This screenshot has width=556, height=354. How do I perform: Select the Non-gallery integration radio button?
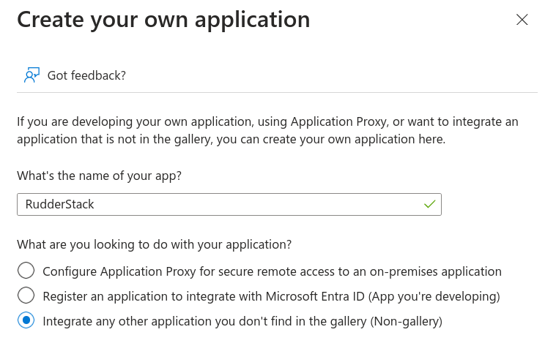(26, 320)
